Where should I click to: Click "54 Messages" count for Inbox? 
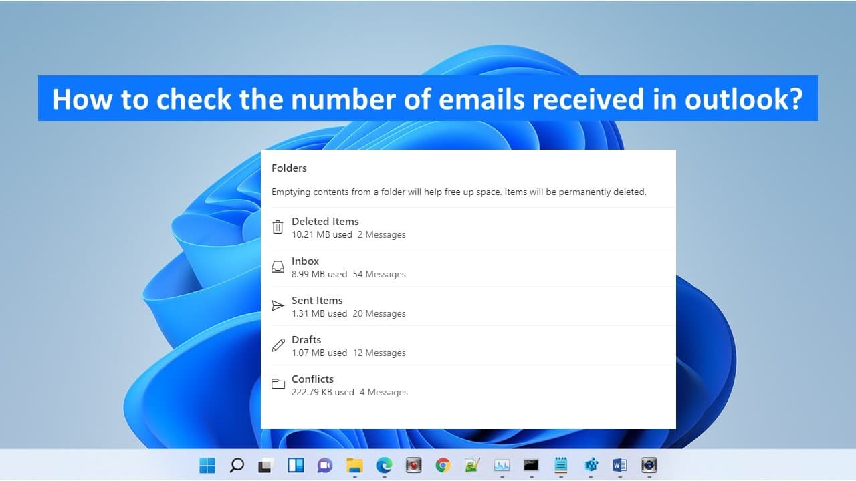point(379,274)
